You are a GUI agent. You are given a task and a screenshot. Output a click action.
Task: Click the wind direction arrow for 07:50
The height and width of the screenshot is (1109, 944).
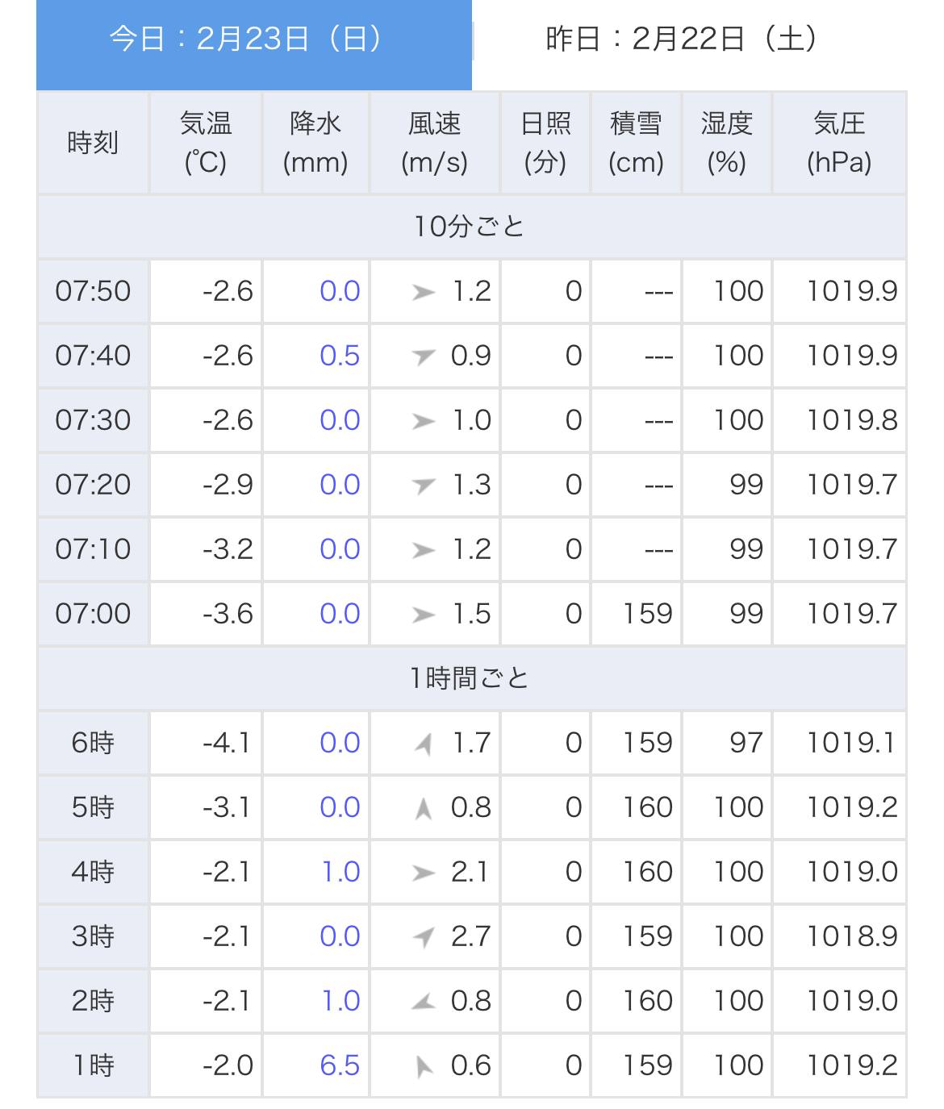[423, 292]
